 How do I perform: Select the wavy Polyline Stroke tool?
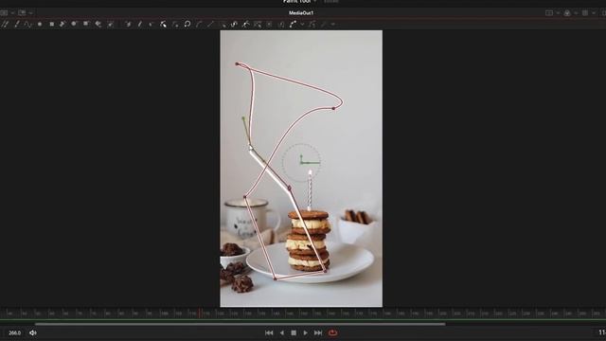coord(27,24)
